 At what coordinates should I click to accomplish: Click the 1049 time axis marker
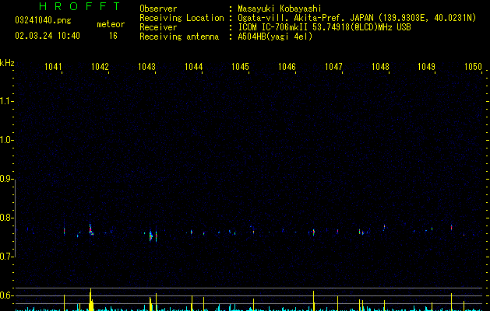tap(427, 66)
